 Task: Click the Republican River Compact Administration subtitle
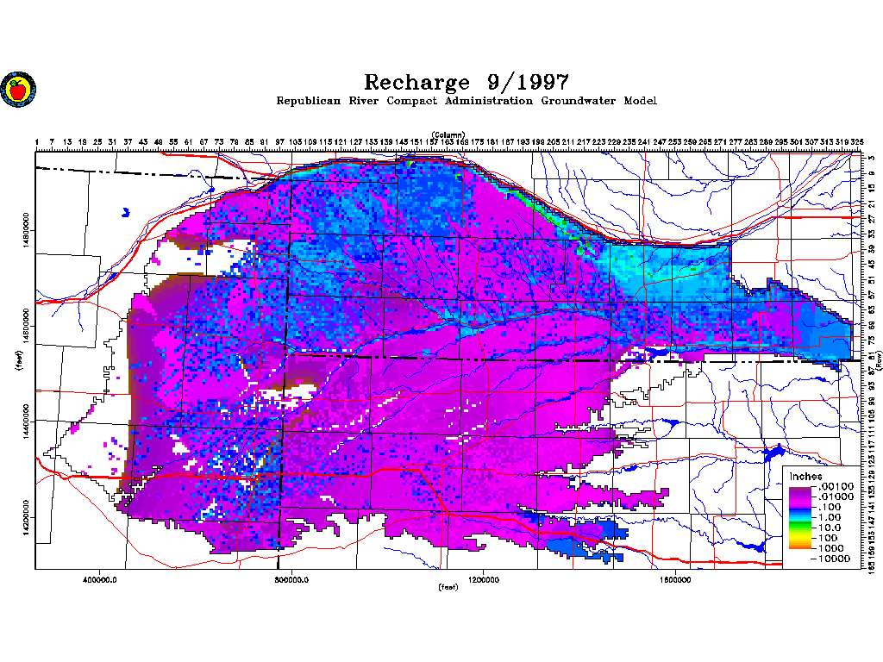click(466, 101)
